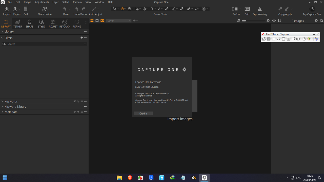
Task: Select the Loupe cursor tool
Action: coord(129,9)
